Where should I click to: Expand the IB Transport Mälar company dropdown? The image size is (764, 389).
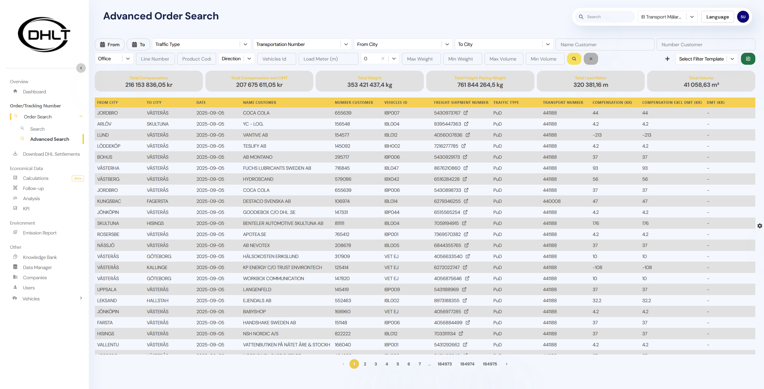tap(692, 17)
